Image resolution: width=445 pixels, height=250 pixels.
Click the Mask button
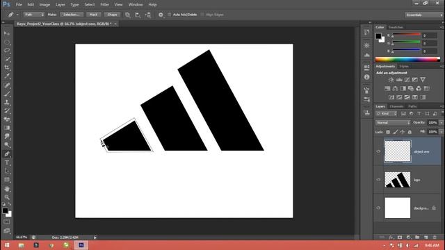click(93, 15)
